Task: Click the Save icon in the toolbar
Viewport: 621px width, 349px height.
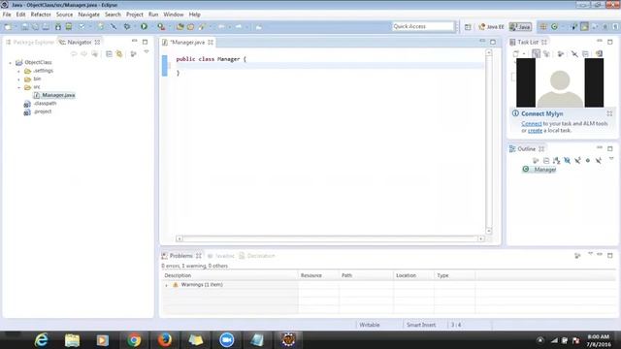Action: pos(24,27)
